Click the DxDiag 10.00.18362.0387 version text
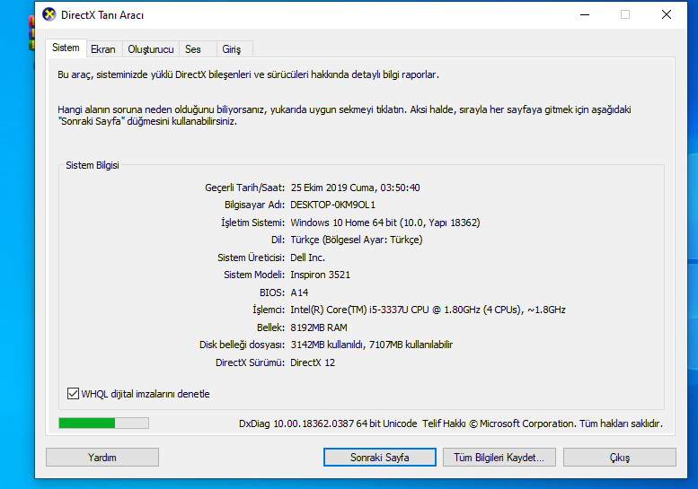This screenshot has width=698, height=489. [328, 424]
